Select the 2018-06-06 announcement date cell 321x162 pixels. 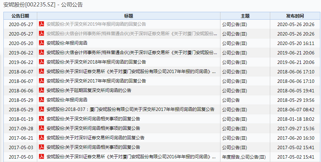click(x=21, y=91)
